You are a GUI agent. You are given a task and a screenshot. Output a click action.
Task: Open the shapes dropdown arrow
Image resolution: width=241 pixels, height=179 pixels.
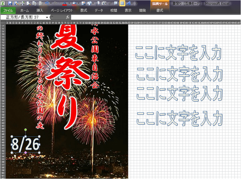coord(93,3)
